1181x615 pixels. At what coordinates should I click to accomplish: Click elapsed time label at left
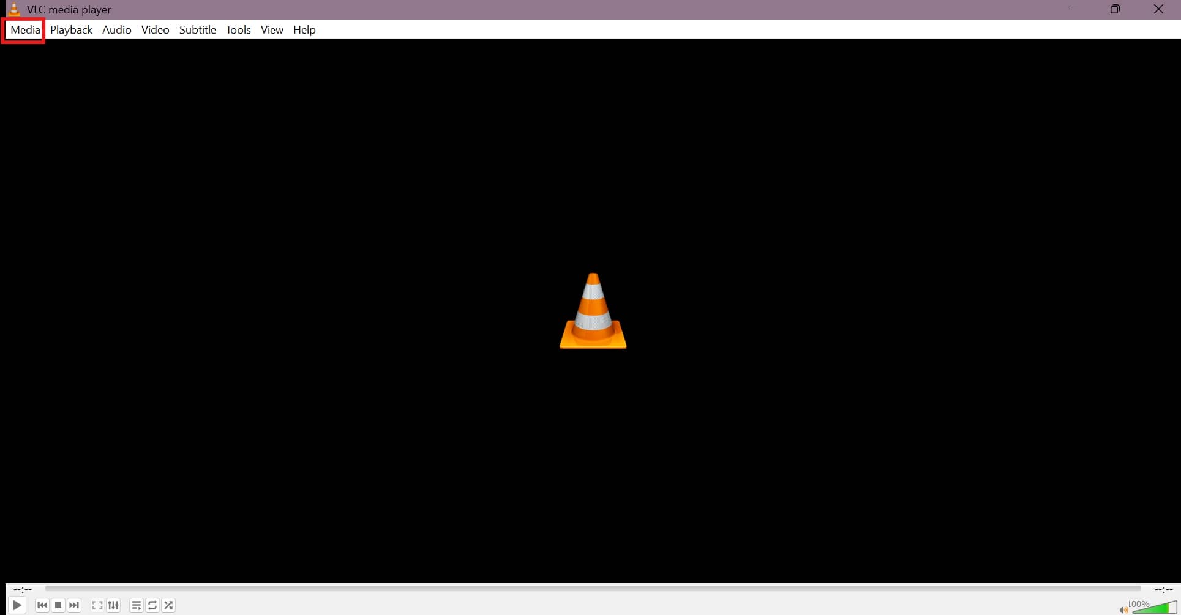[23, 589]
